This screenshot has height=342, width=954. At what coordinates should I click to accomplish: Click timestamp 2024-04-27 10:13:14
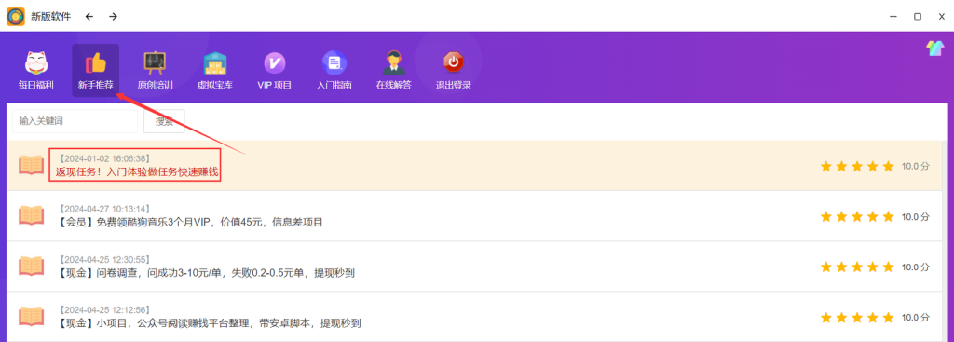[x=104, y=210]
